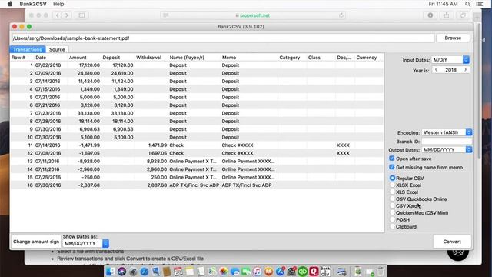Click the Convert button
This screenshot has height=277, width=492.
(452, 242)
